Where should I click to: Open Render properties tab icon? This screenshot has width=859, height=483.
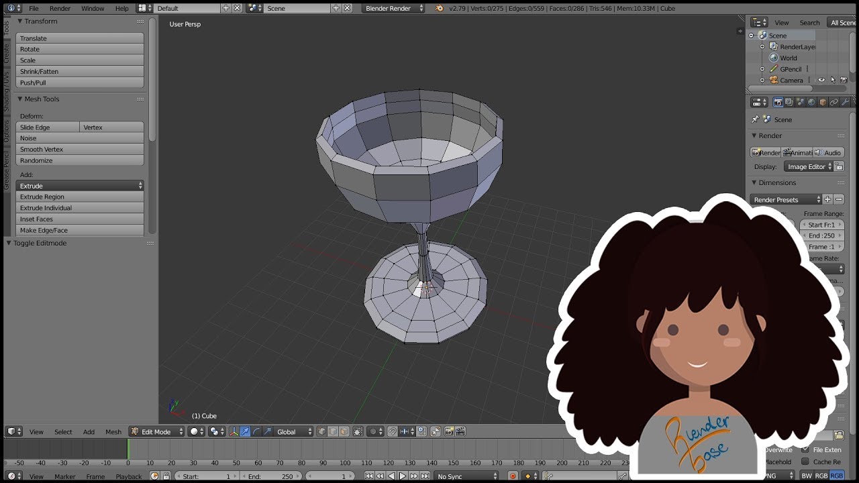click(x=778, y=102)
